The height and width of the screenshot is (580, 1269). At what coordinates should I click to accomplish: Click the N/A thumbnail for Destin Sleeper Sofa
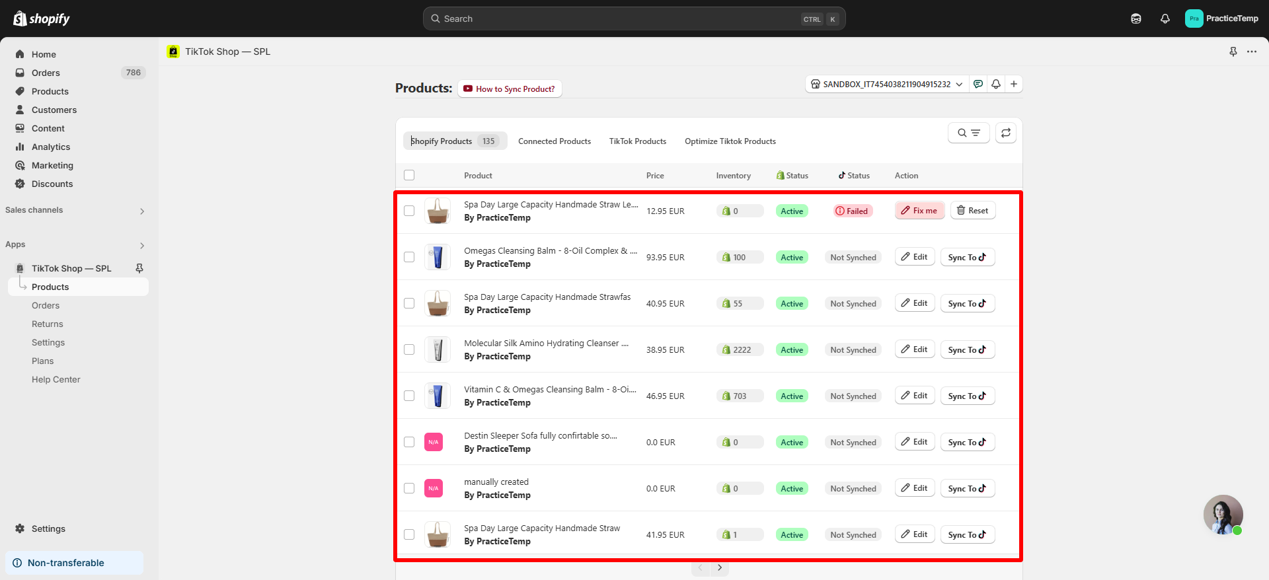[434, 442]
